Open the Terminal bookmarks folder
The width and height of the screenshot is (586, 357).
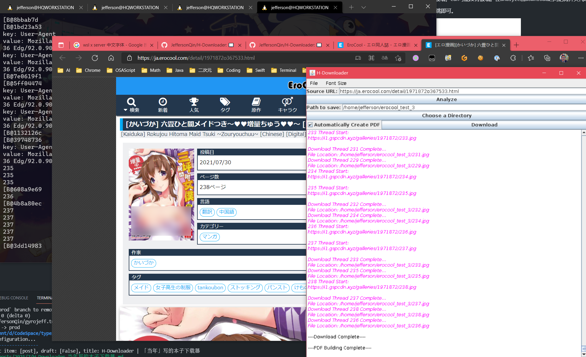tap(284, 70)
